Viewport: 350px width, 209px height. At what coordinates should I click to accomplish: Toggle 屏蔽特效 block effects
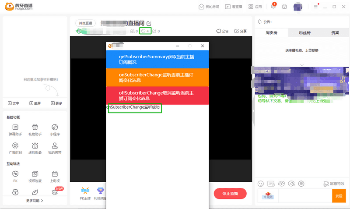[334, 184]
